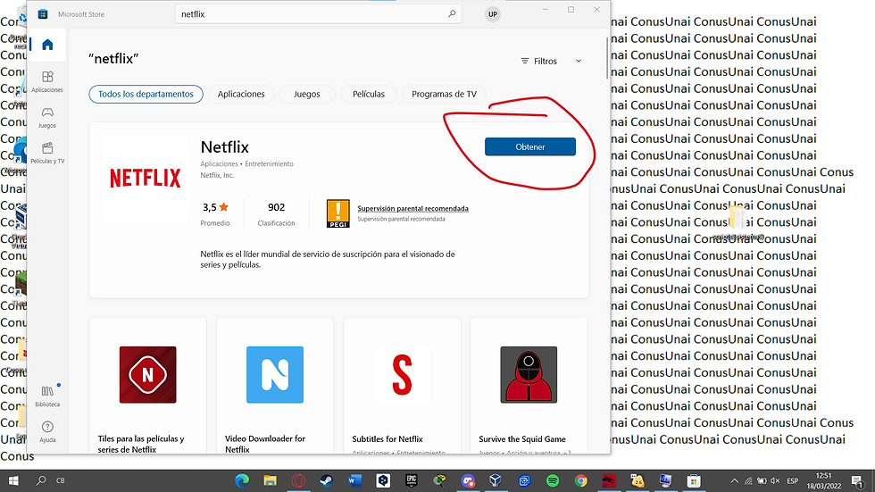This screenshot has width=875, height=492.
Task: Click the muted volume tray icon
Action: (775, 481)
